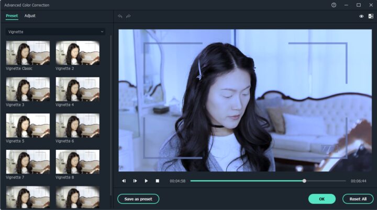
Task: Click the playback progress slider handle
Action: (x=304, y=181)
